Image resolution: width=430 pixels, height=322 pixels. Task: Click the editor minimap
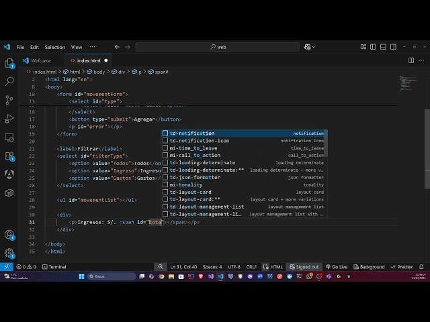pyautogui.click(x=408, y=83)
